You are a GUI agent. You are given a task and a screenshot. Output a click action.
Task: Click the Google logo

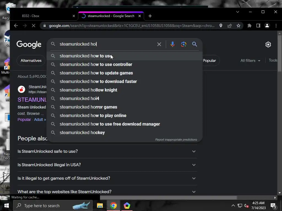click(x=29, y=45)
